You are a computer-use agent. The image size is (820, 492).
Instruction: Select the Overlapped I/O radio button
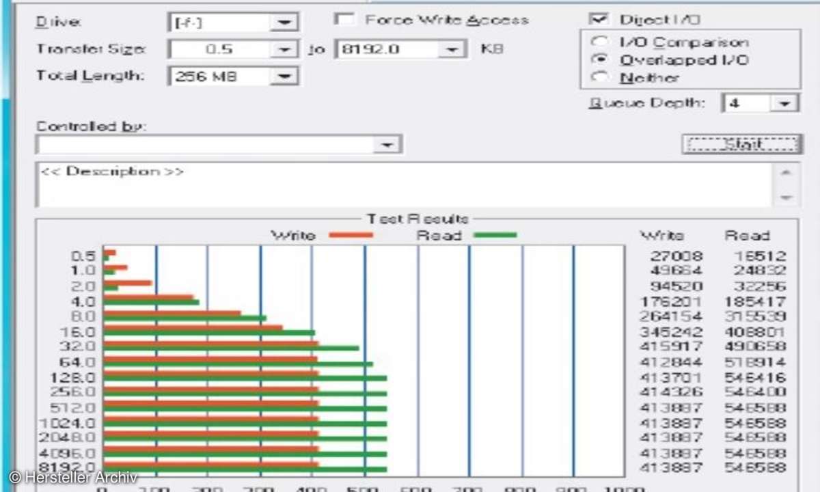pos(599,60)
